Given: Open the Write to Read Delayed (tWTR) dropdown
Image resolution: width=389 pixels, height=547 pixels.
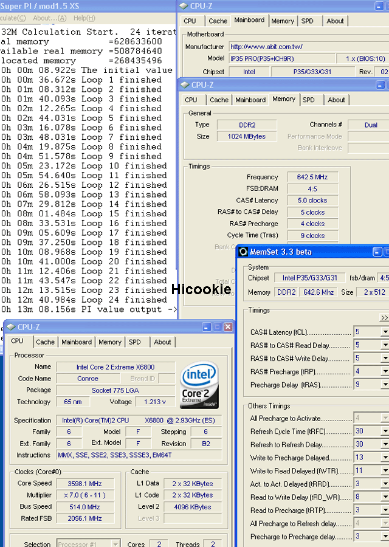Looking at the screenshot, I should pyautogui.click(x=385, y=470).
